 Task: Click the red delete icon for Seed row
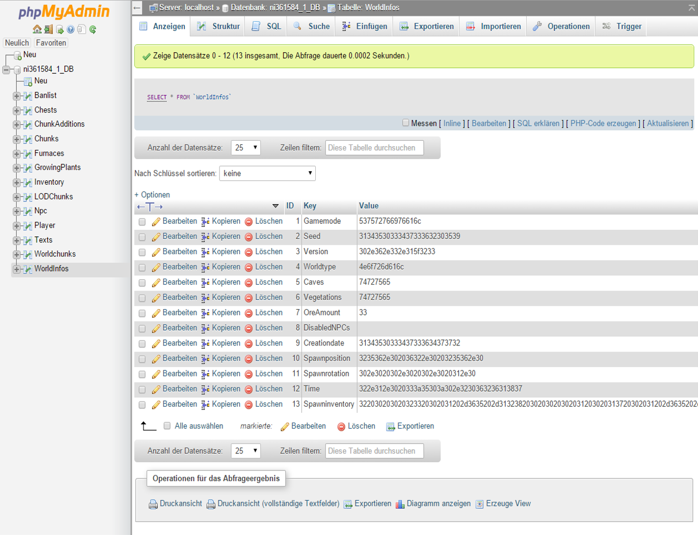(248, 237)
